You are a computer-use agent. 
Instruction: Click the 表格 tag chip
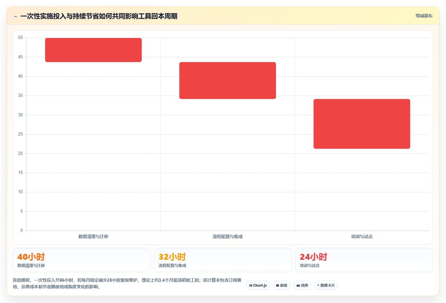281,285
